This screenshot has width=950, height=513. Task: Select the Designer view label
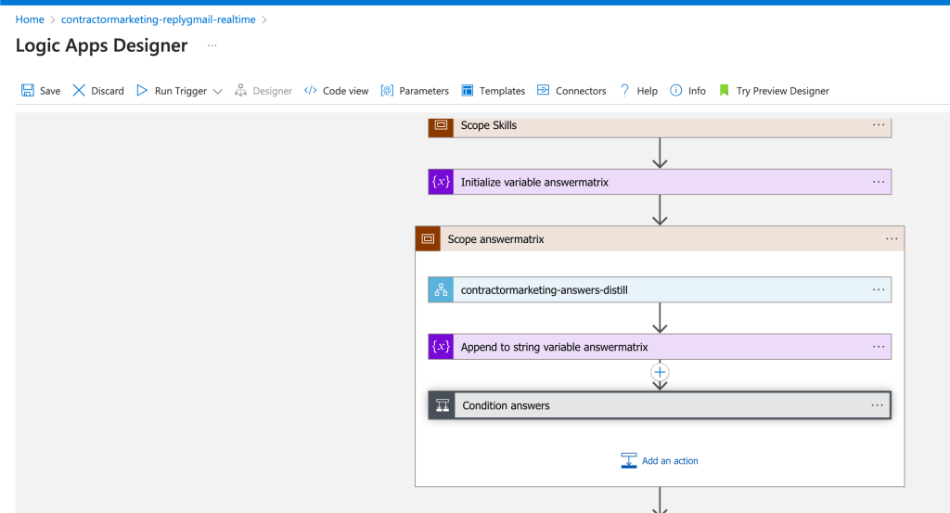click(x=272, y=91)
